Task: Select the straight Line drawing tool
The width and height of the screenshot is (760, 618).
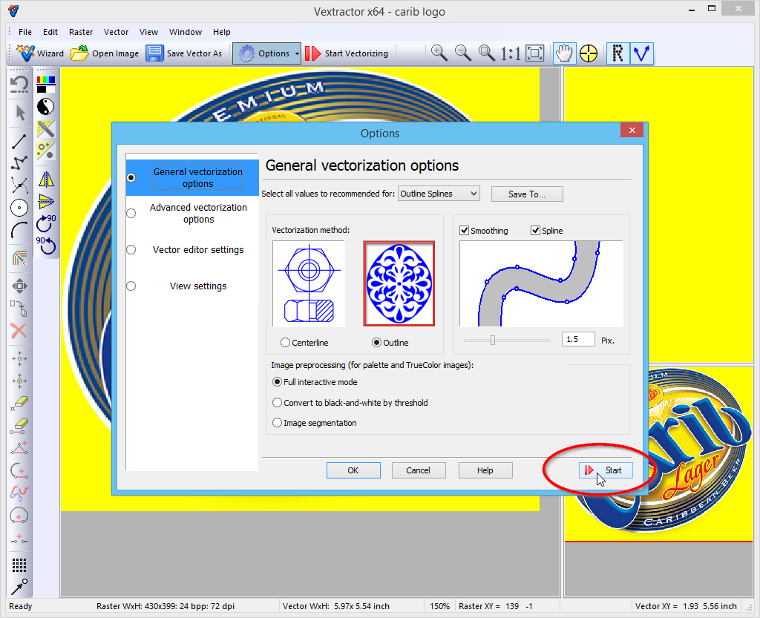Action: click(x=19, y=142)
